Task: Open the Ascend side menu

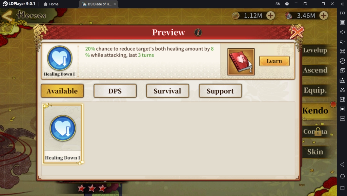Action: click(315, 70)
